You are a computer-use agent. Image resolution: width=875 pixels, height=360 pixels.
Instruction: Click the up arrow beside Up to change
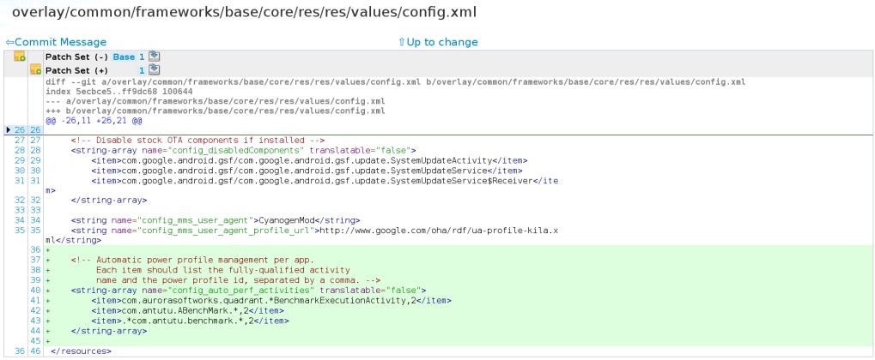coord(402,42)
